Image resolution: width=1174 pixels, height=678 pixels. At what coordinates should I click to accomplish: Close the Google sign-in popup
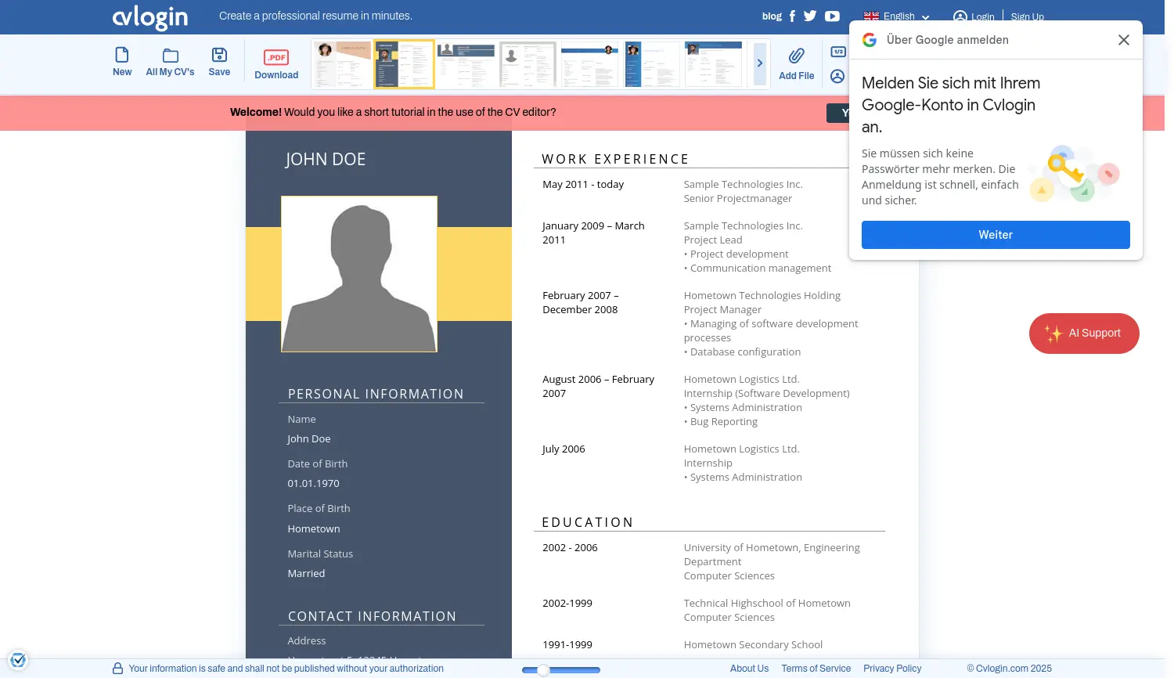point(1123,40)
